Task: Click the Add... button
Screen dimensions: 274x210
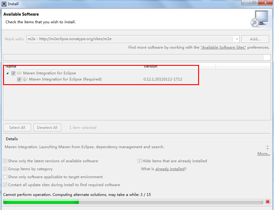Action: pyautogui.click(x=255, y=39)
